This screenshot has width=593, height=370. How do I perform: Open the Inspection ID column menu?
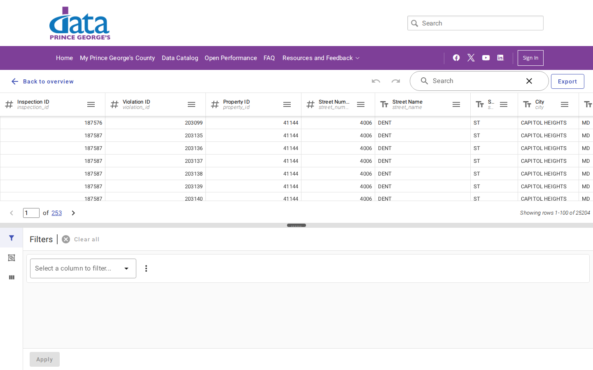click(x=91, y=104)
